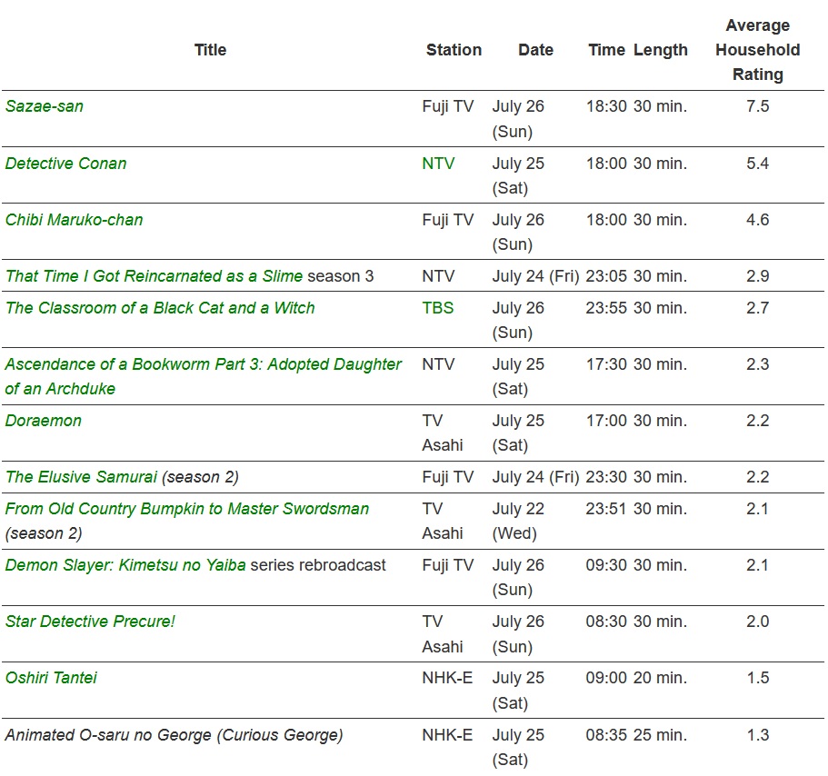This screenshot has height=776, width=828.
Task: Click July 24 (Fri) date in the Slime row
Action: coord(536,276)
